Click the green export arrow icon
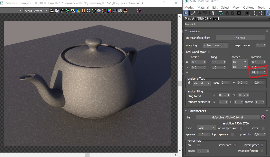Image resolution: width=270 pixels, height=157 pixels. (68, 11)
